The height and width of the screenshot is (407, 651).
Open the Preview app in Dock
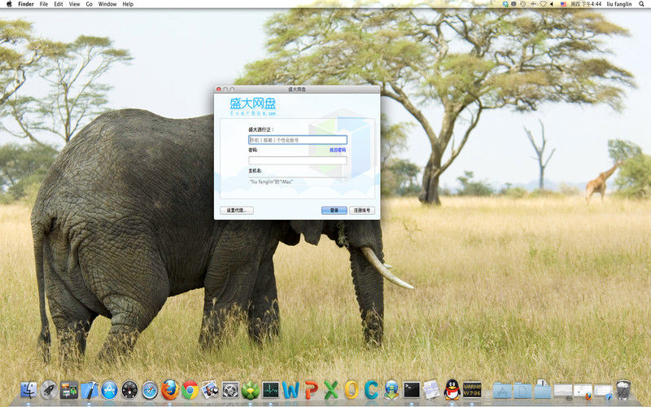click(210, 390)
